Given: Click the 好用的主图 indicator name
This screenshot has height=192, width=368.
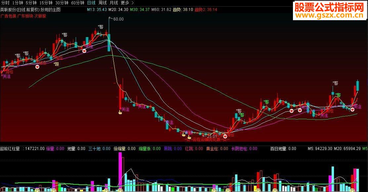Looking at the screenshot, I should (51, 10).
